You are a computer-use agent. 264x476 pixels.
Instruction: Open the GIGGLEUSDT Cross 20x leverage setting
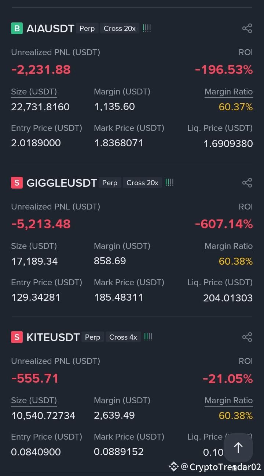point(142,183)
